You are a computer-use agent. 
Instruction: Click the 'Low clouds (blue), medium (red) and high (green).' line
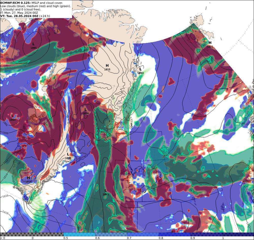[x=36, y=6]
